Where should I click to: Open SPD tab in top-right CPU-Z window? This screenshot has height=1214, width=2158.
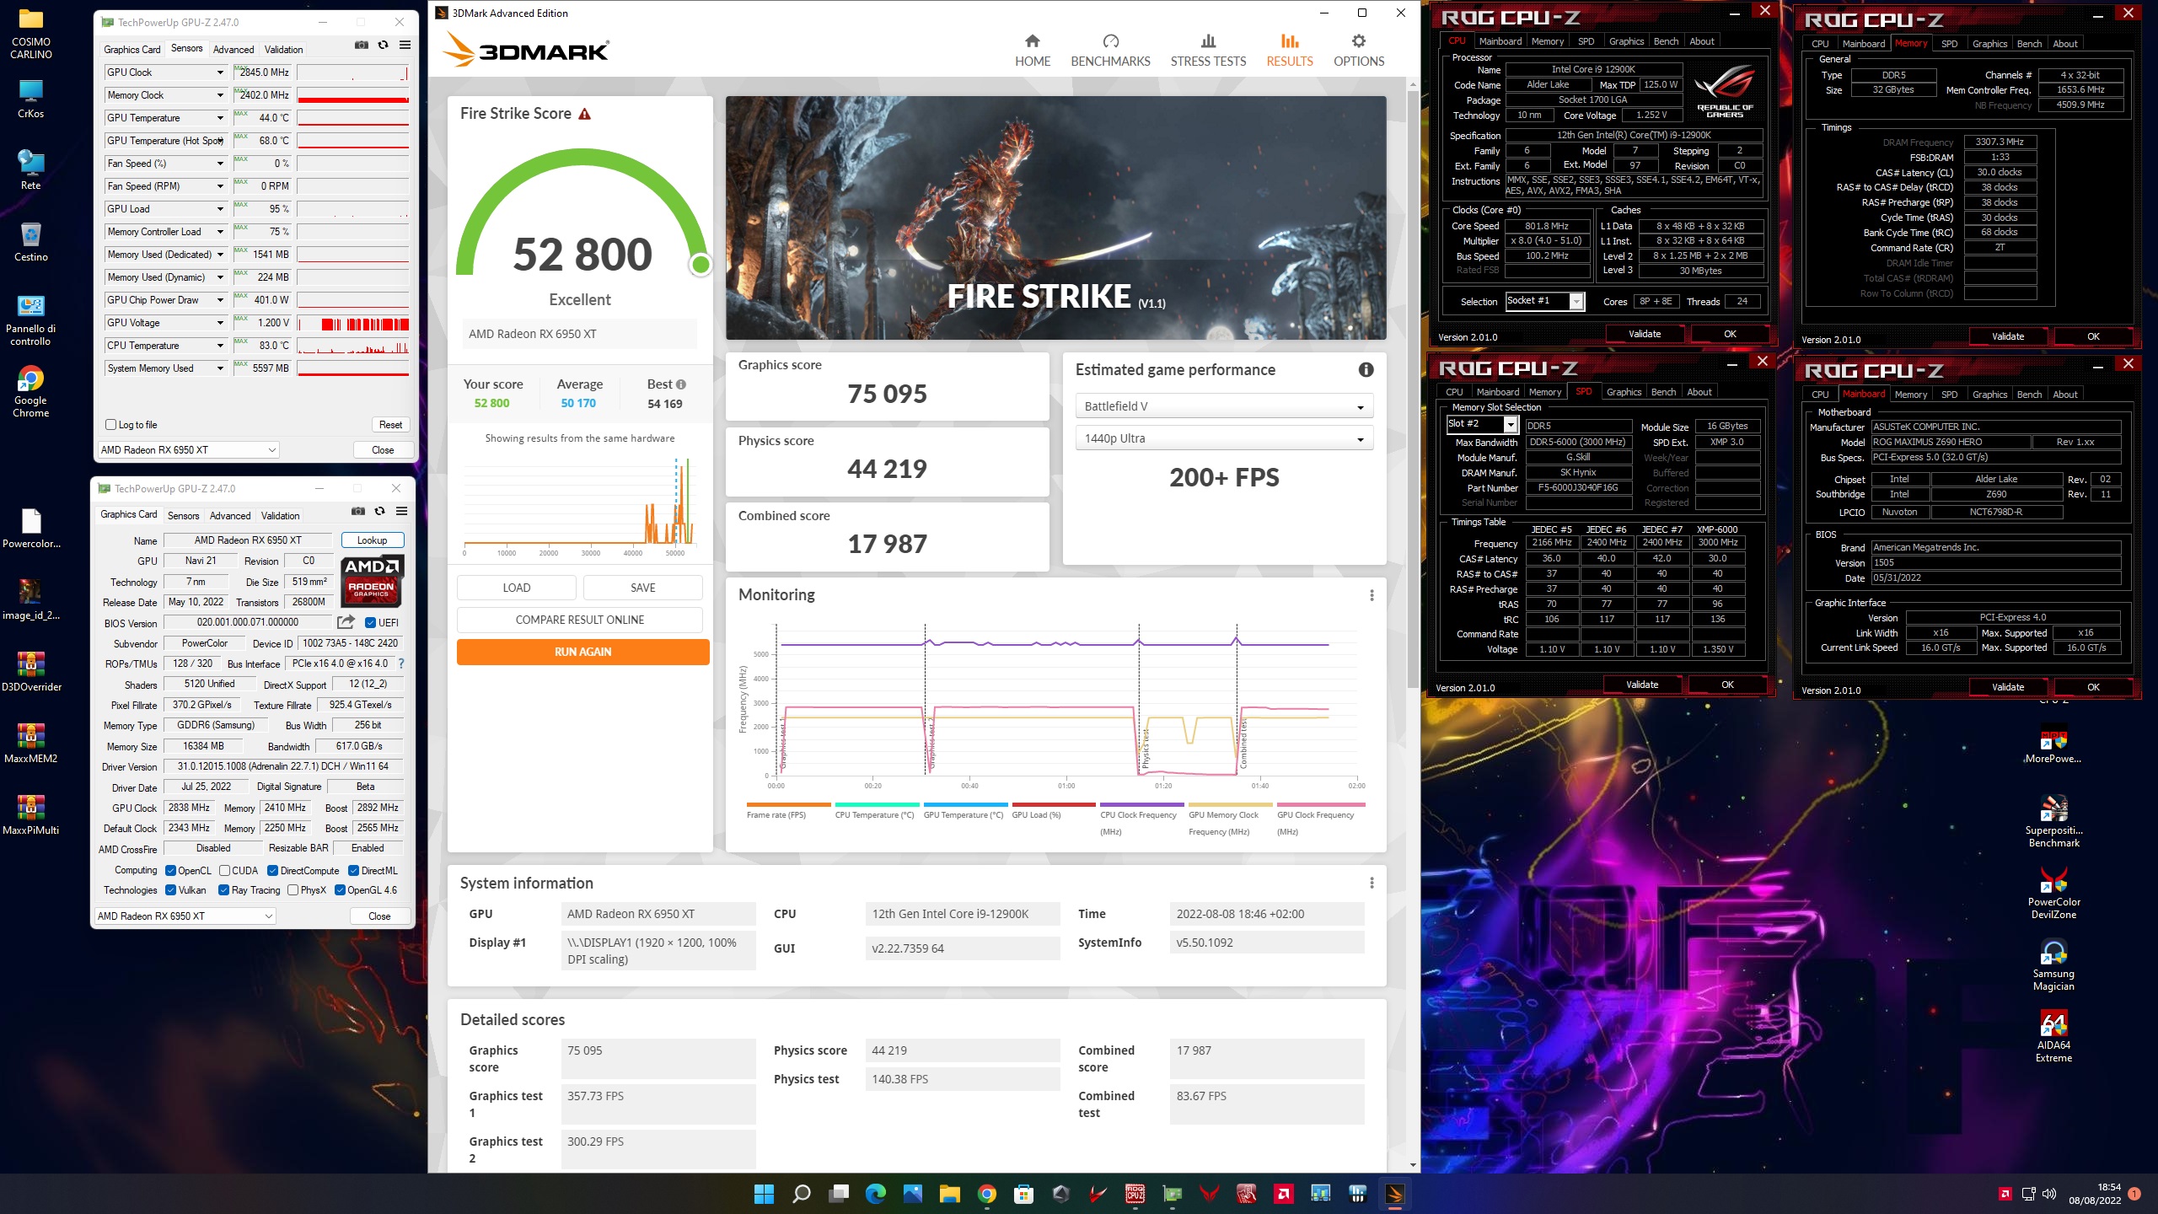(x=1949, y=44)
